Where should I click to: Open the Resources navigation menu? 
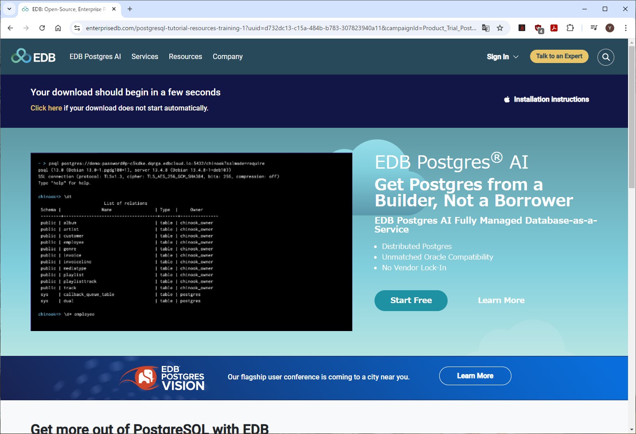[x=185, y=56]
